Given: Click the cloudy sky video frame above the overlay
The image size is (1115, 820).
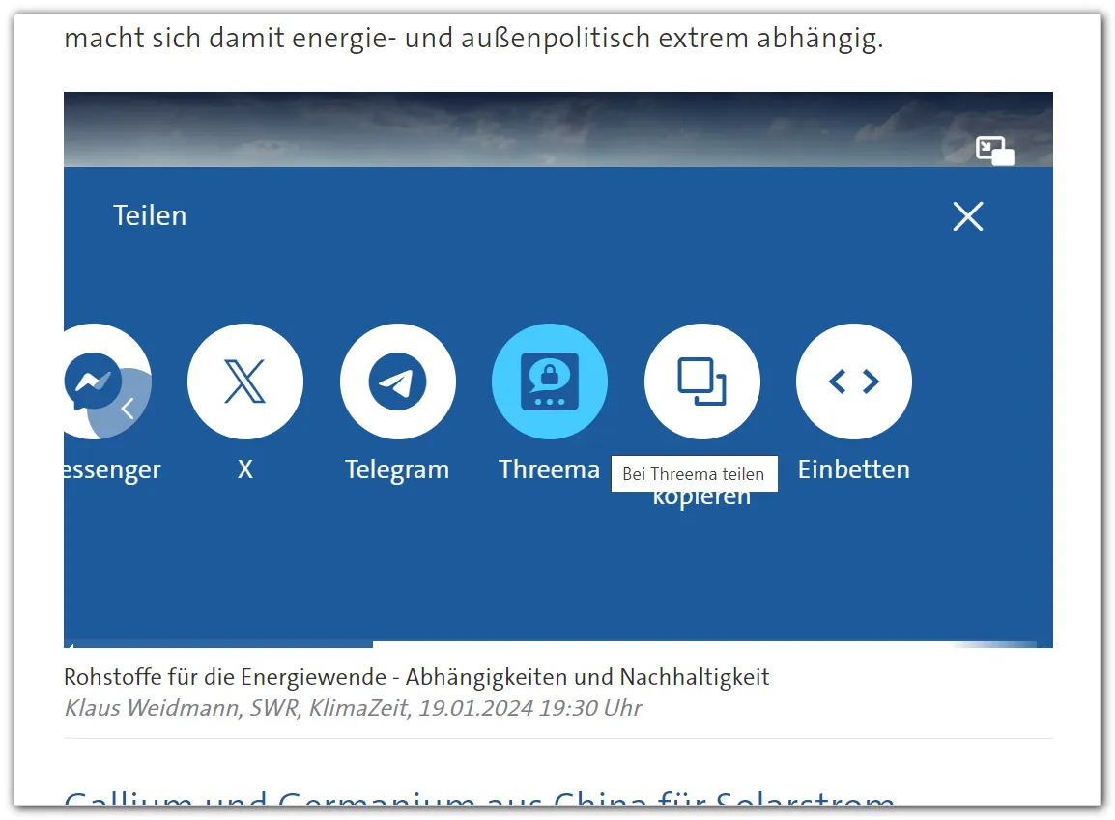Looking at the screenshot, I should pyautogui.click(x=483, y=130).
